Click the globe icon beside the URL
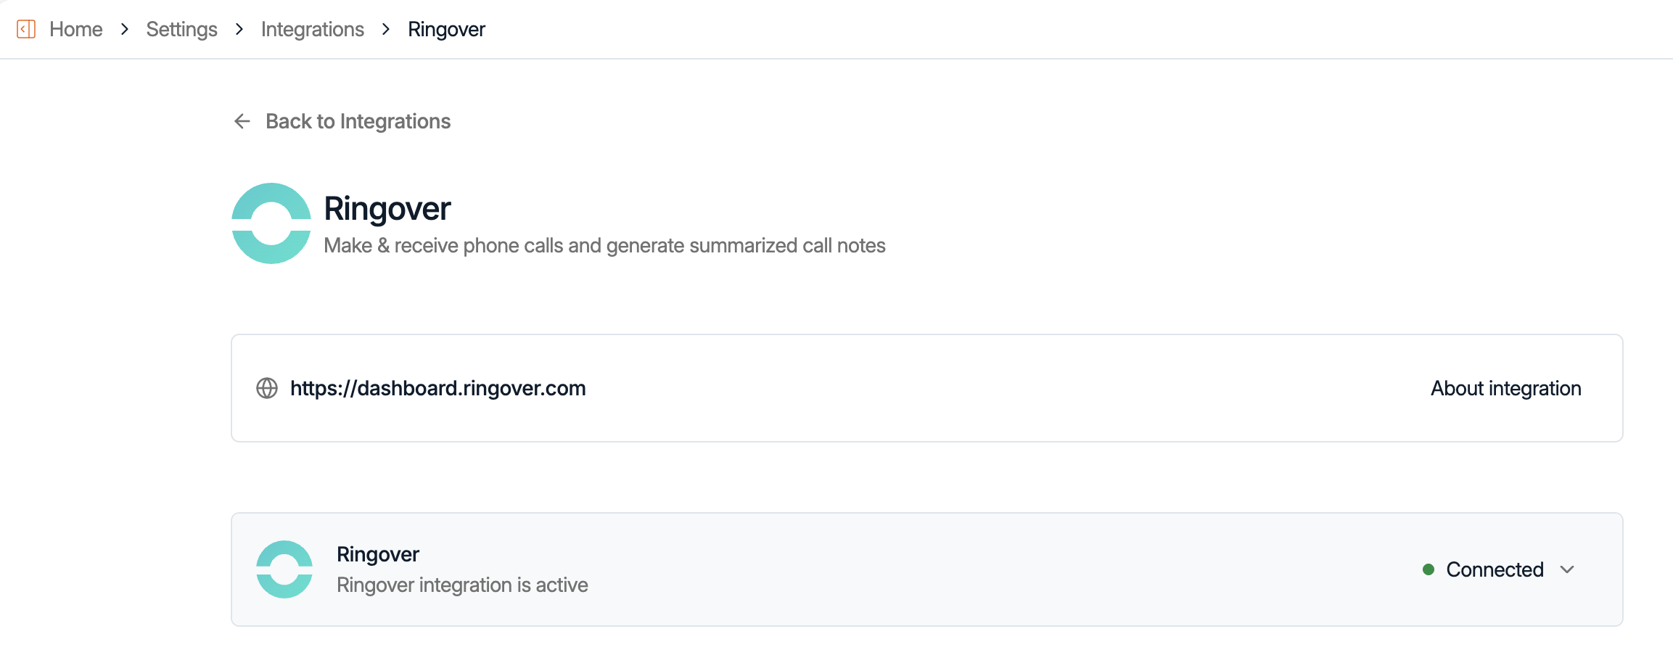The image size is (1673, 663). tap(267, 388)
